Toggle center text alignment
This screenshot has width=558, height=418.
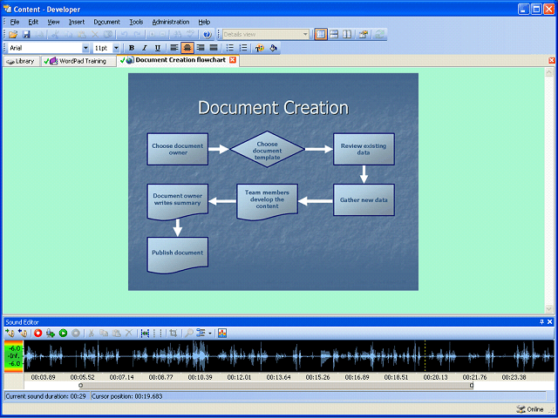click(187, 48)
